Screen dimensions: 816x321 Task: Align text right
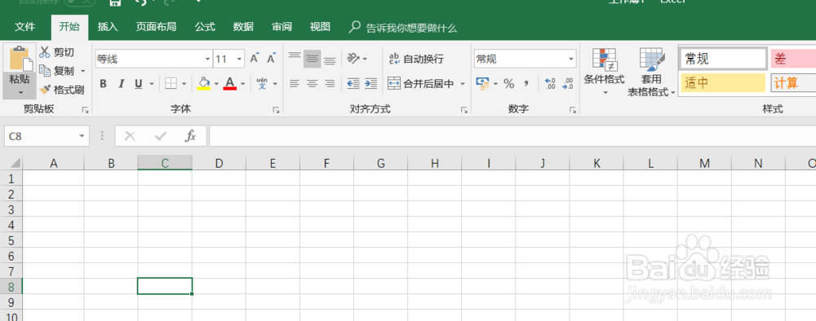pyautogui.click(x=330, y=84)
